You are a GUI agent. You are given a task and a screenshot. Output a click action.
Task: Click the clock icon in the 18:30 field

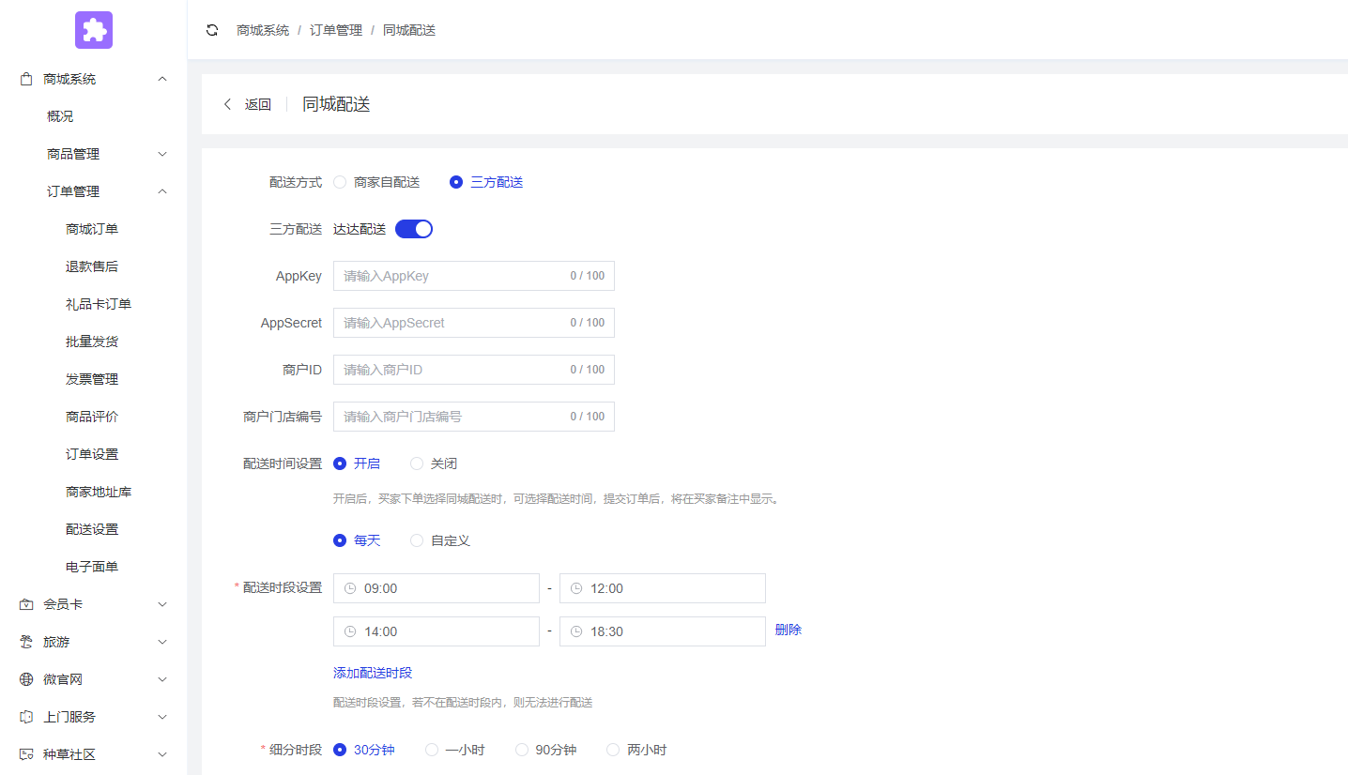click(575, 631)
